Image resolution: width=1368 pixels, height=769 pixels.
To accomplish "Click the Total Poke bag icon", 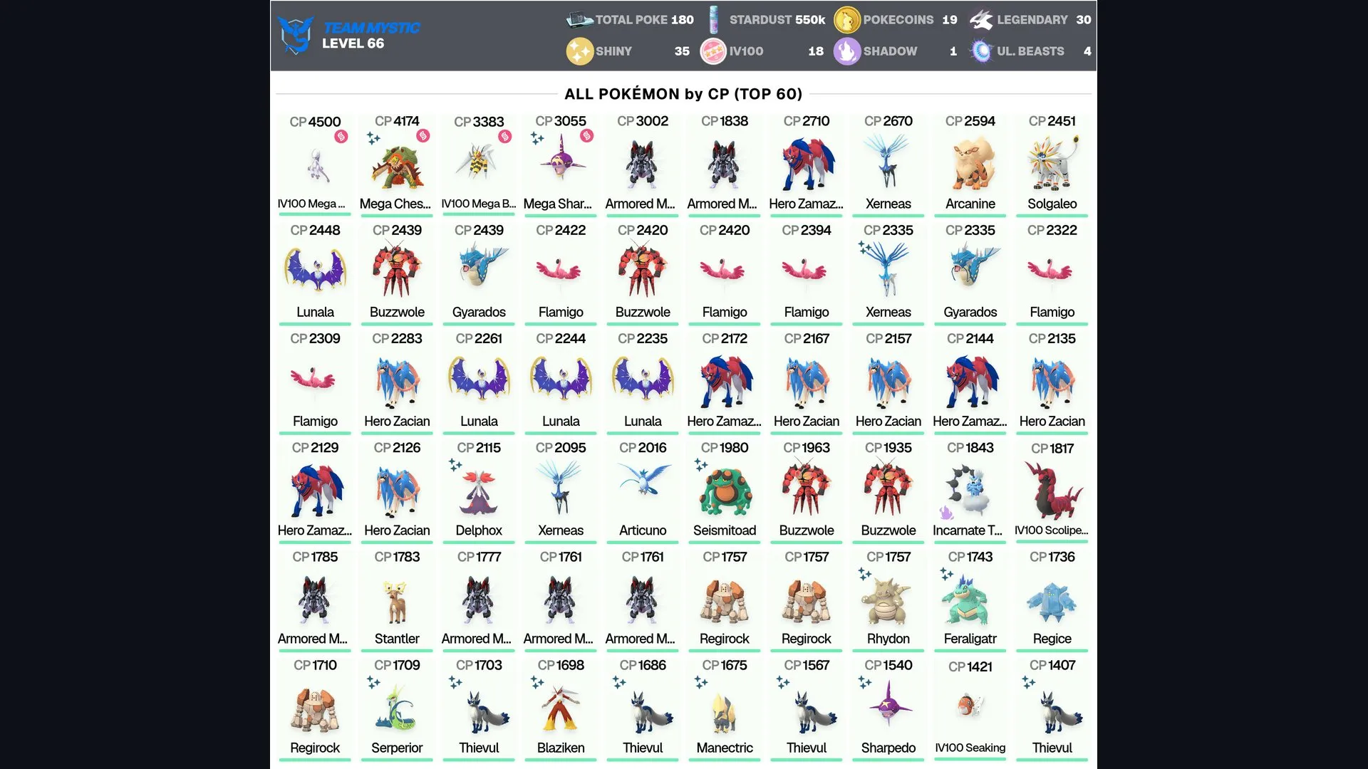I will [579, 20].
